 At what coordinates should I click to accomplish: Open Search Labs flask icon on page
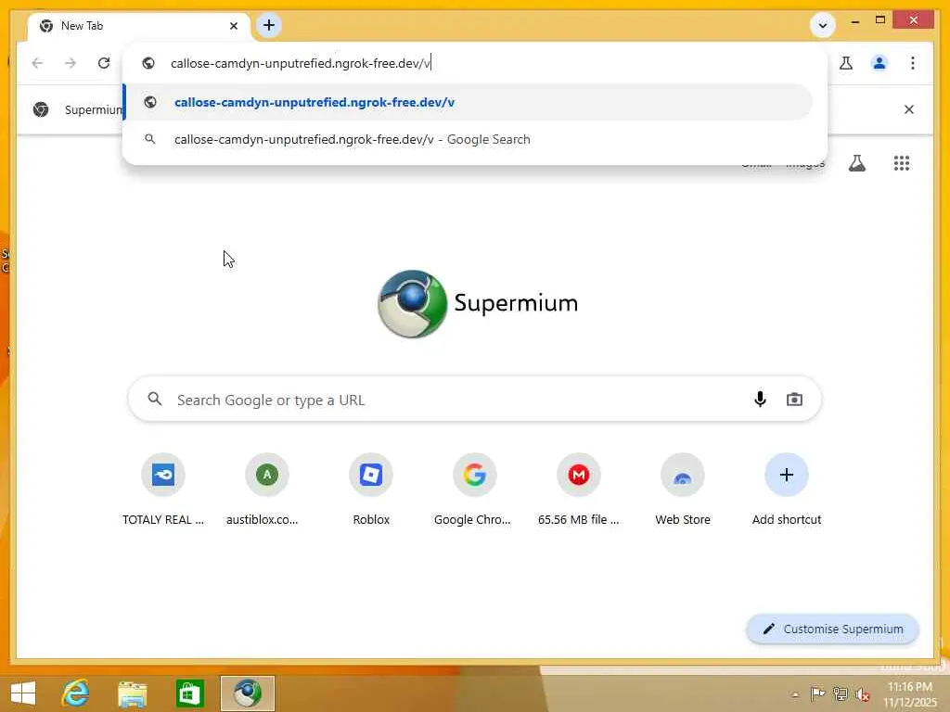click(856, 163)
